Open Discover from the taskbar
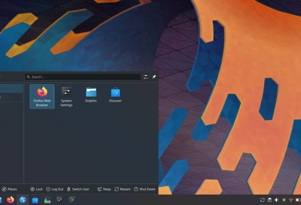This screenshot has width=301, height=205. pyautogui.click(x=35, y=200)
